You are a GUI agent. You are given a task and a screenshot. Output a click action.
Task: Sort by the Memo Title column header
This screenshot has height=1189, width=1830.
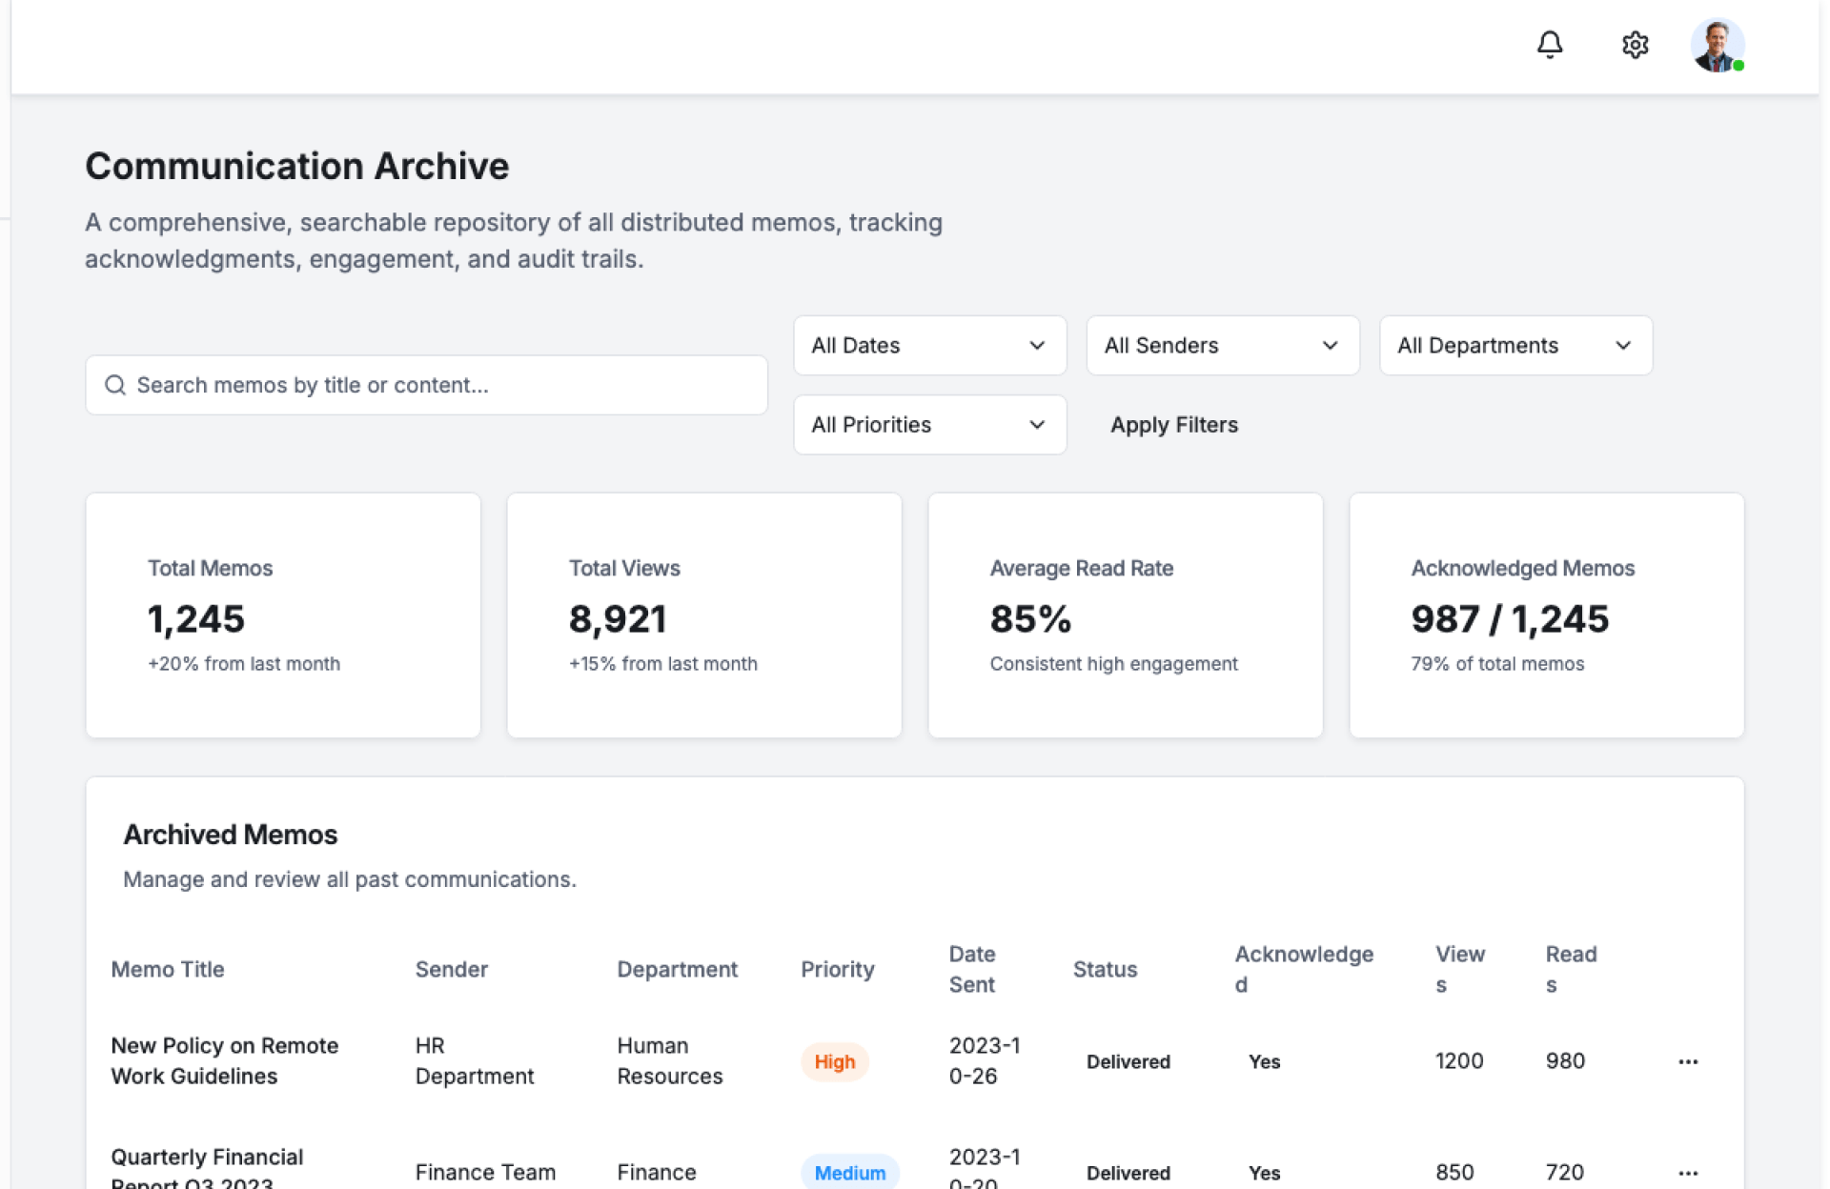(168, 969)
